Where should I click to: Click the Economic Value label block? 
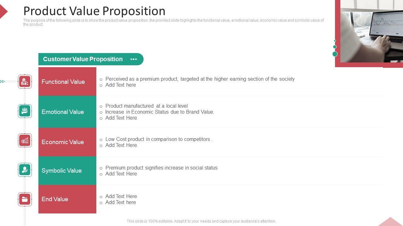coord(67,142)
